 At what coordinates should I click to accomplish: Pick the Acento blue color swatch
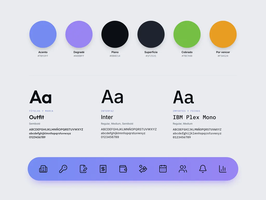(43, 34)
